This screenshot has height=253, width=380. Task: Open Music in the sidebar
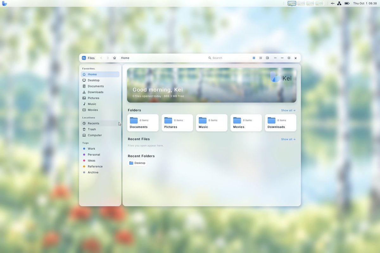pos(100,104)
